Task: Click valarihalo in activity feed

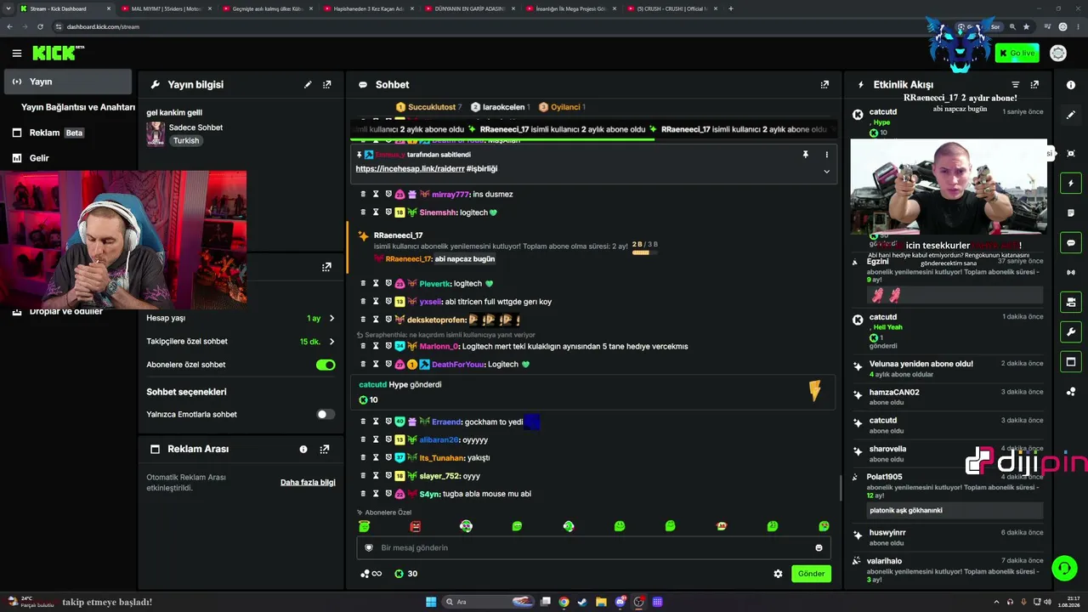Action: pos(885,561)
